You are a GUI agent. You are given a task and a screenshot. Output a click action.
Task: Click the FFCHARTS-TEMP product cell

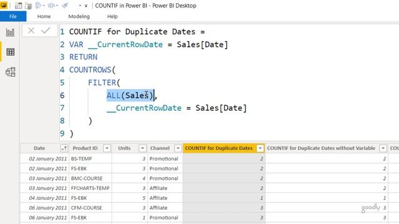(x=90, y=188)
